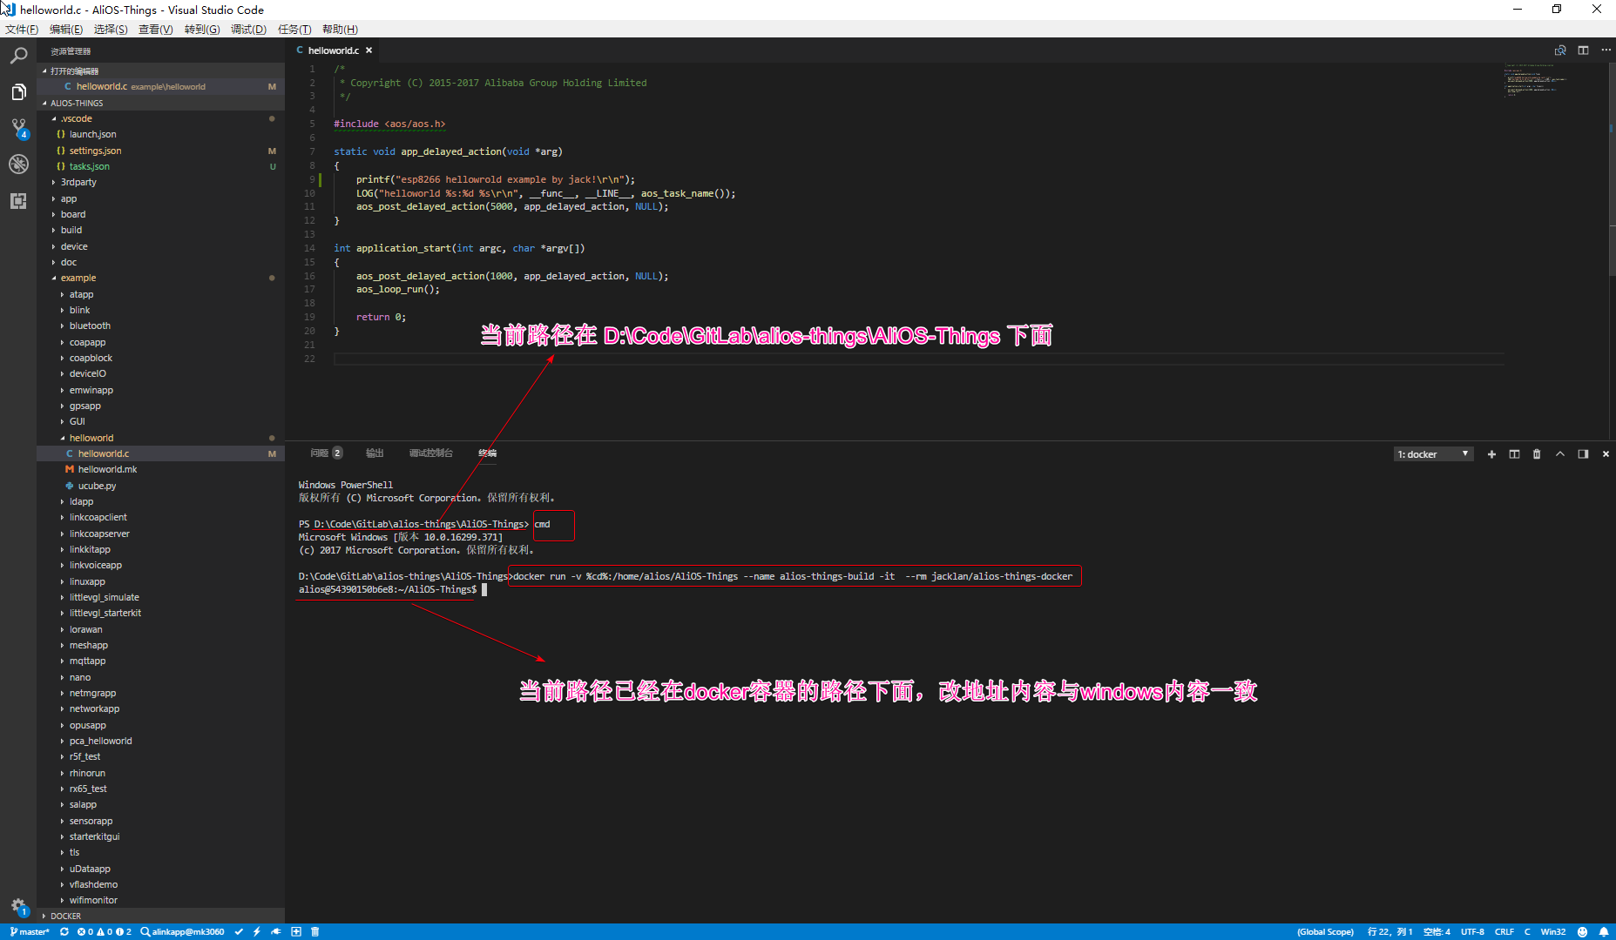Image resolution: width=1616 pixels, height=940 pixels.
Task: Open the 任务(T) menu
Action: pyautogui.click(x=294, y=30)
